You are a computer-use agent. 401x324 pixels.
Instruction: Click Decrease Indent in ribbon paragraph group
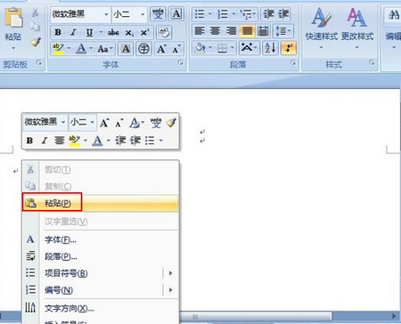tap(269, 14)
